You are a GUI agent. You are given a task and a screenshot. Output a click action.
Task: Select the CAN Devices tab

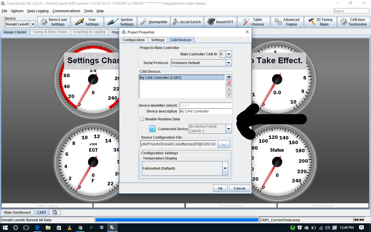click(181, 40)
